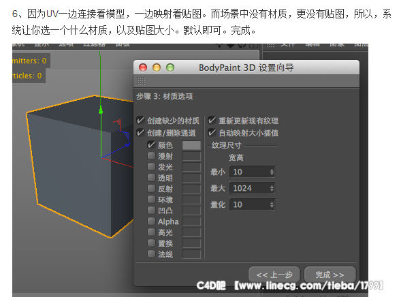Click the 步骤 3: 材质选项 heading

click(165, 97)
